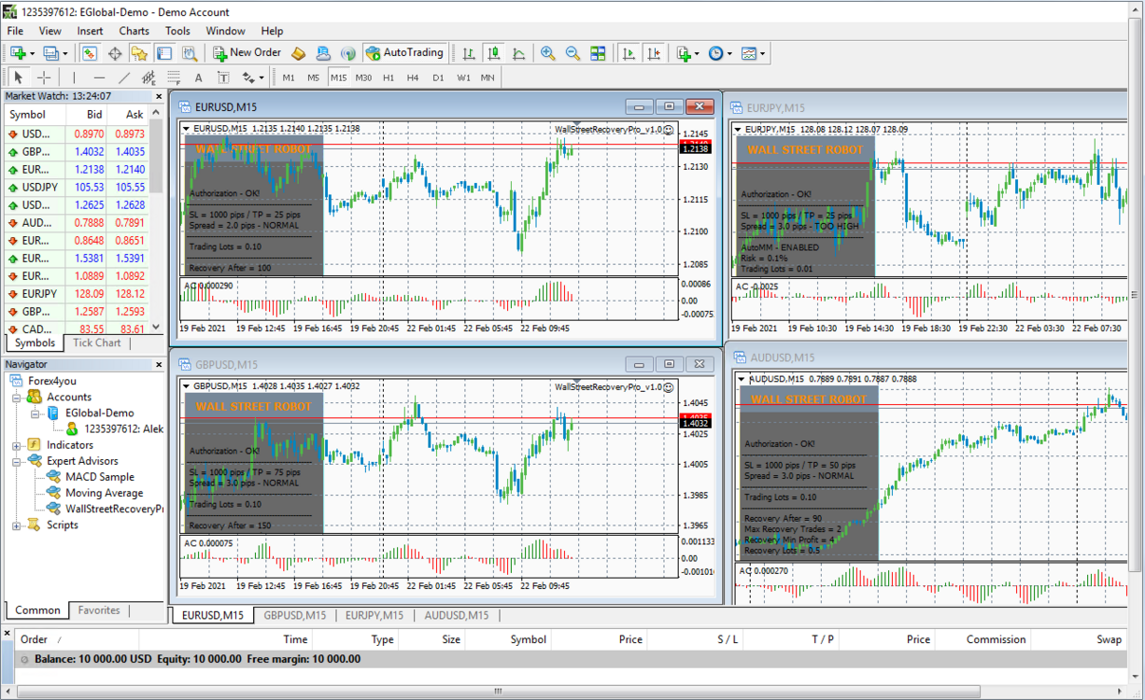The width and height of the screenshot is (1145, 700).
Task: Toggle the Terminal window icon
Action: pos(164,53)
